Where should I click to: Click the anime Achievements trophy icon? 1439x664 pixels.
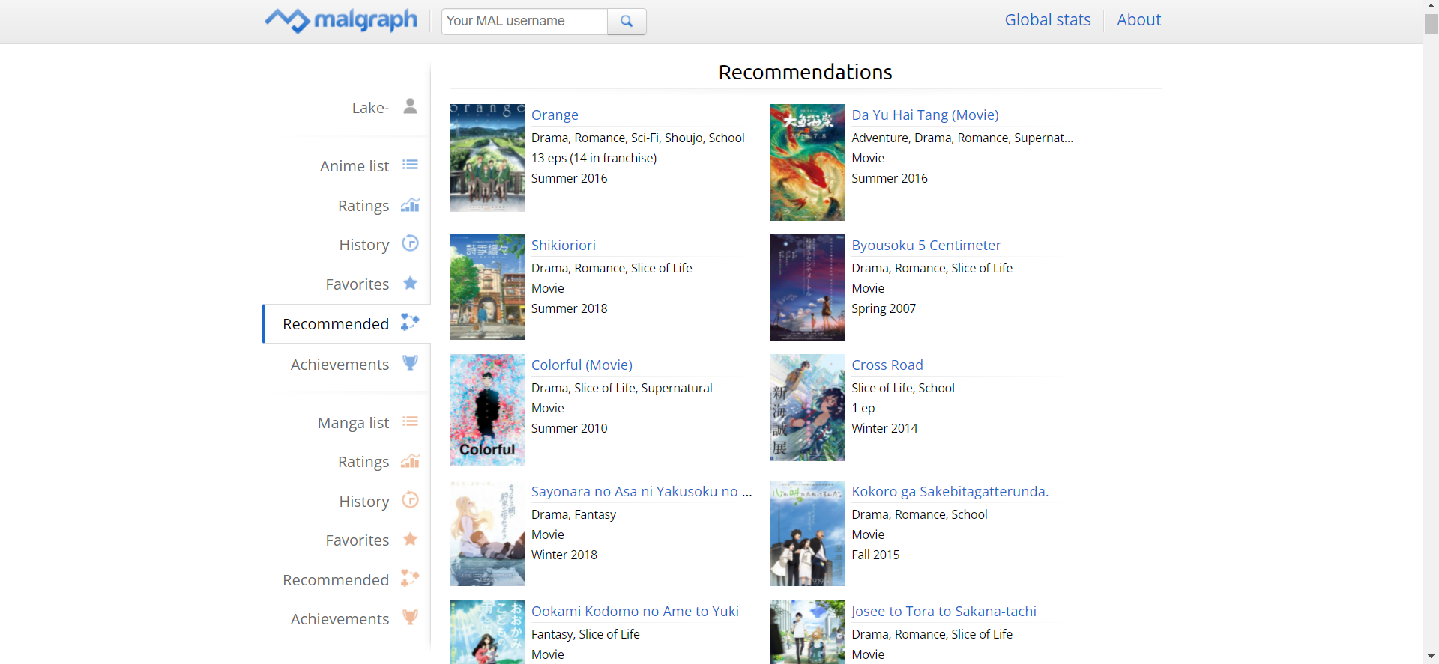(x=410, y=363)
